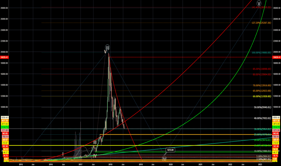Click the 6056.40 tag on left price scale
Screen dimensions: 281x166
point(5,117)
